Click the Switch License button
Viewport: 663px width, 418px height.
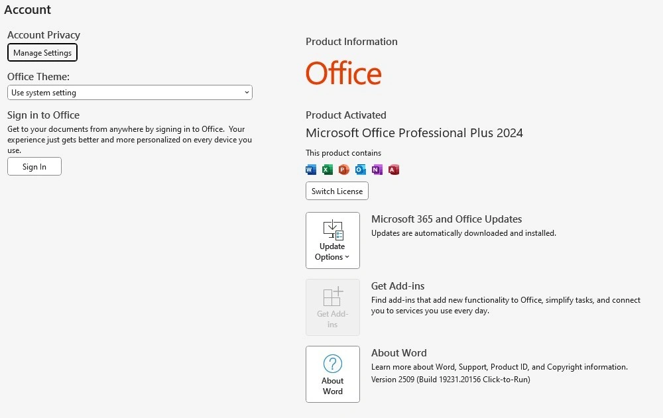[337, 191]
